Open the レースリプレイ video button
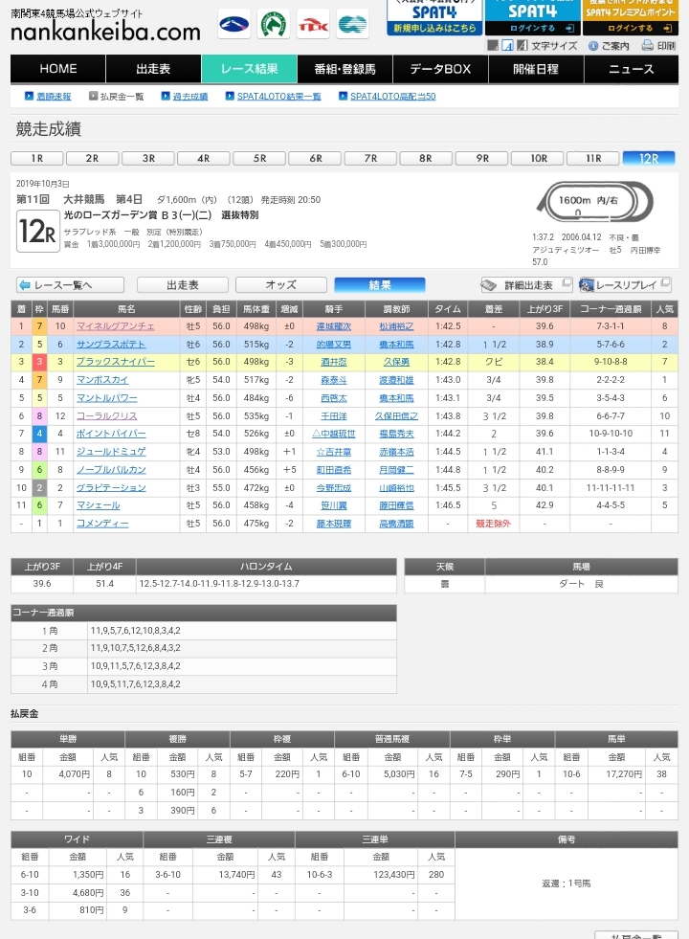This screenshot has height=939, width=689. tap(625, 285)
